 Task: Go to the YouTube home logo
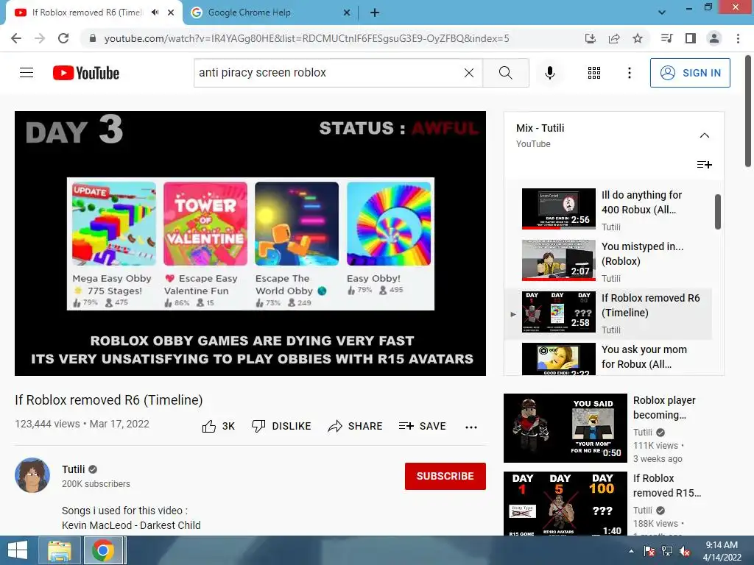tap(86, 73)
